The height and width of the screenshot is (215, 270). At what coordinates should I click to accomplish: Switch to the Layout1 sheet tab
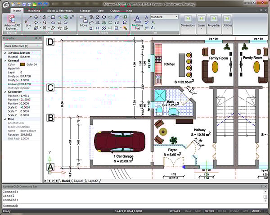pos(79,180)
